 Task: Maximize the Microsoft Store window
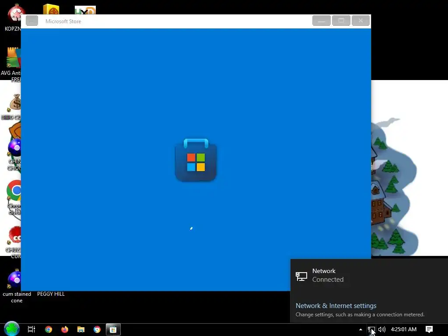[x=341, y=21]
